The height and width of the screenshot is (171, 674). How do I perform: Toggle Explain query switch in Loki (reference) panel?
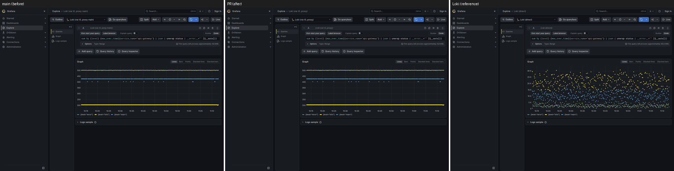pyautogui.click(x=585, y=33)
